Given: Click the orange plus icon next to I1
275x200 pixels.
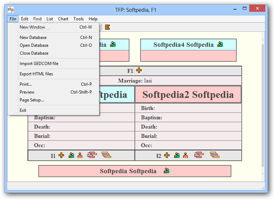Looking at the screenshot, I should pyautogui.click(x=62, y=155).
